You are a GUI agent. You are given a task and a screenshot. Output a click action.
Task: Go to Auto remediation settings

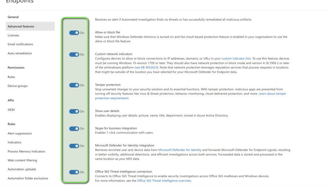click(x=20, y=53)
